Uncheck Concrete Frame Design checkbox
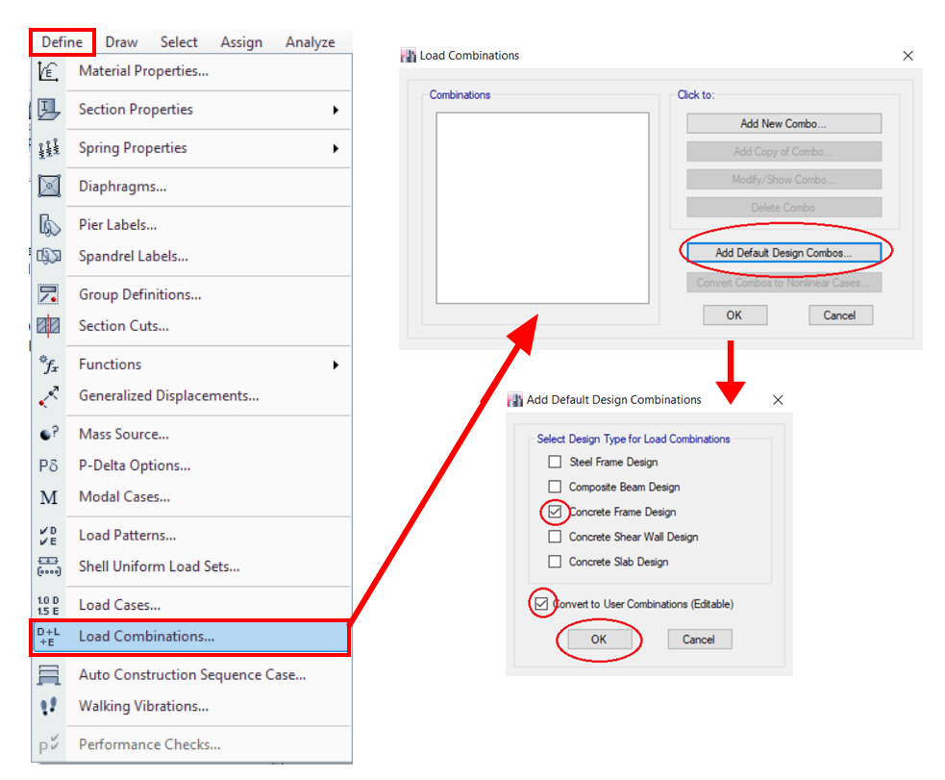The height and width of the screenshot is (780, 945). point(555,512)
